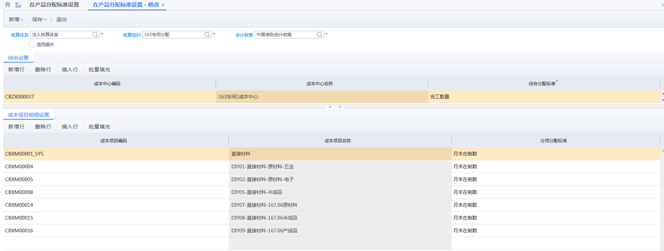Open the 新增 dropdown menu
This screenshot has width=664, height=251.
pyautogui.click(x=16, y=19)
